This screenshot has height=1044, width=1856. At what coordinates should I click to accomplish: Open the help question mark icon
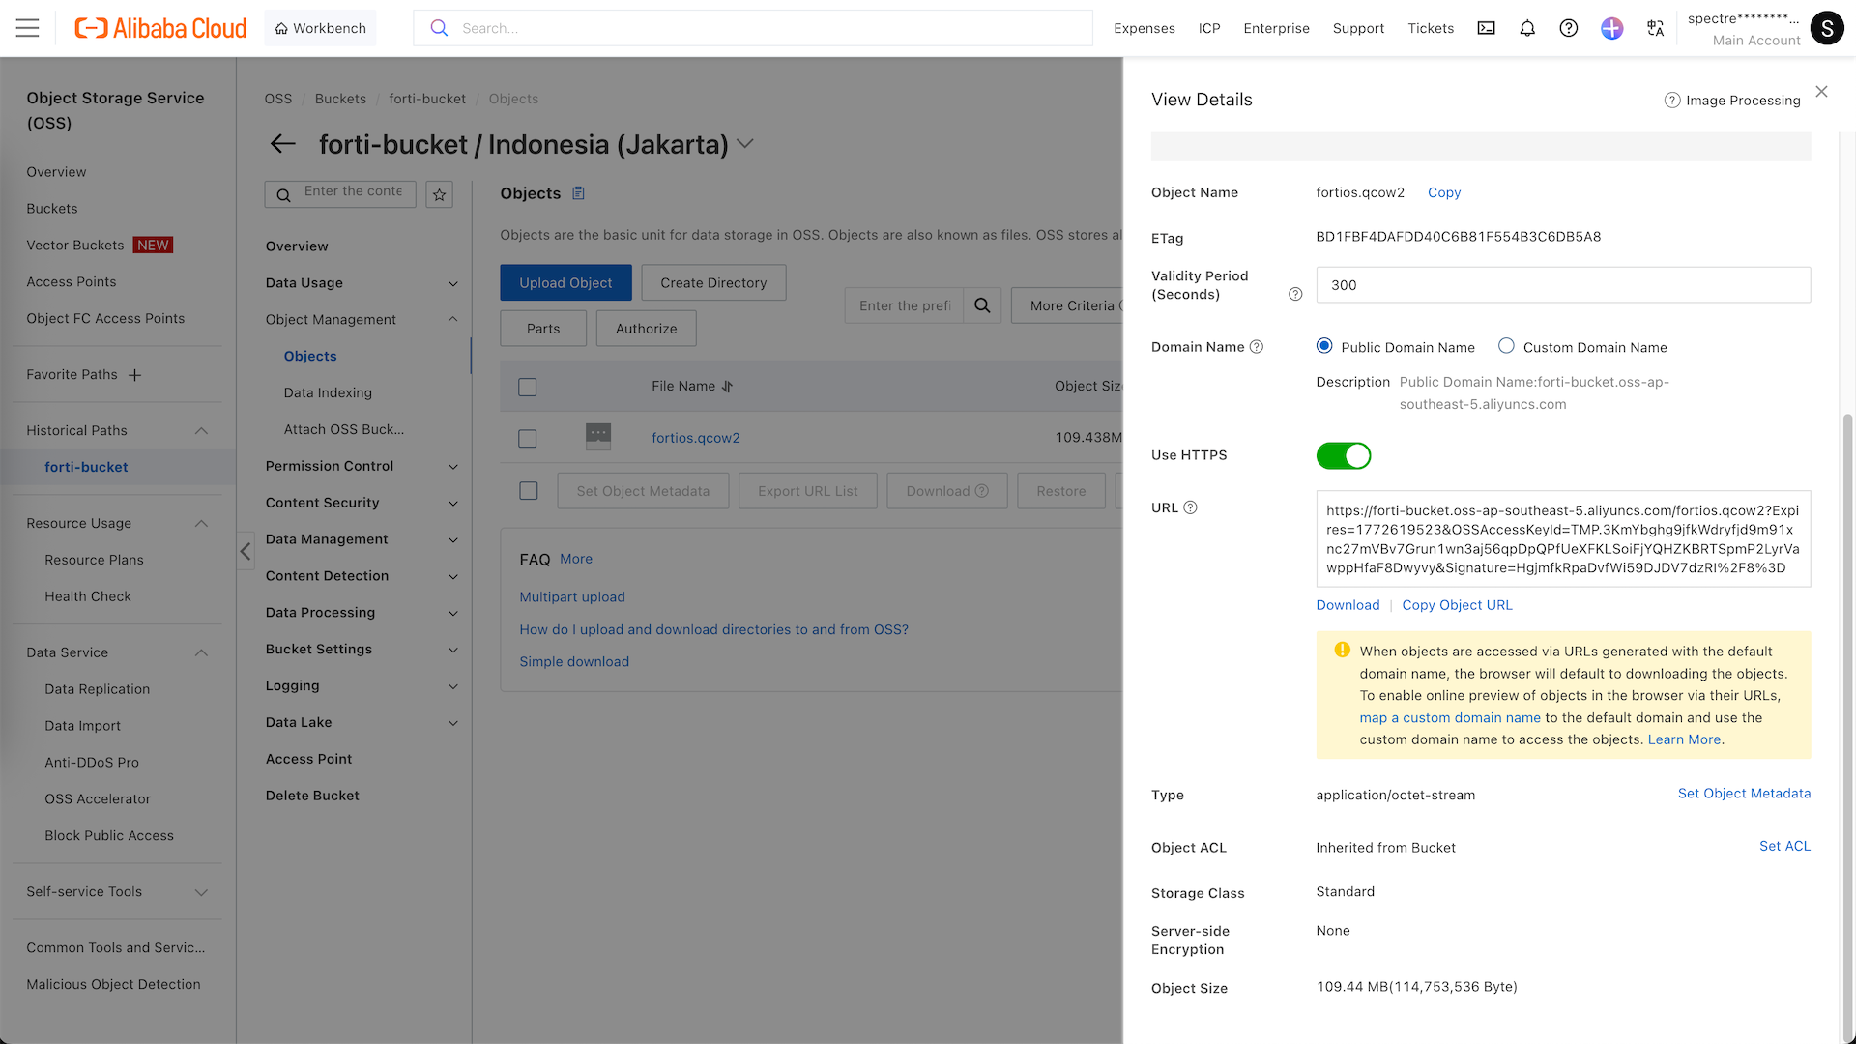[1569, 28]
